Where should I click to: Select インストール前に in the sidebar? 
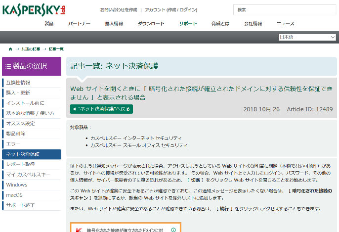[31, 103]
